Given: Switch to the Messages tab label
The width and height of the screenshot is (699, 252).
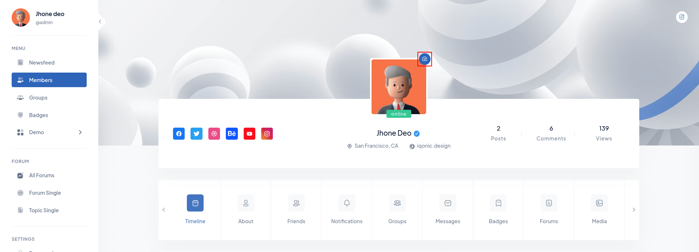Looking at the screenshot, I should 448,221.
